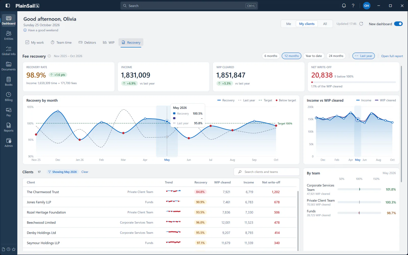
Task: Clear the May 2026 client filter
Action: click(85, 172)
